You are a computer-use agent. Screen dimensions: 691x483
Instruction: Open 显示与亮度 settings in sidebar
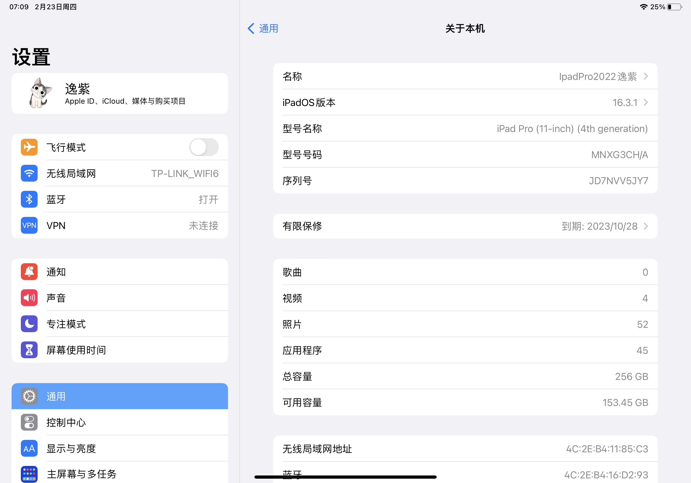coord(120,448)
